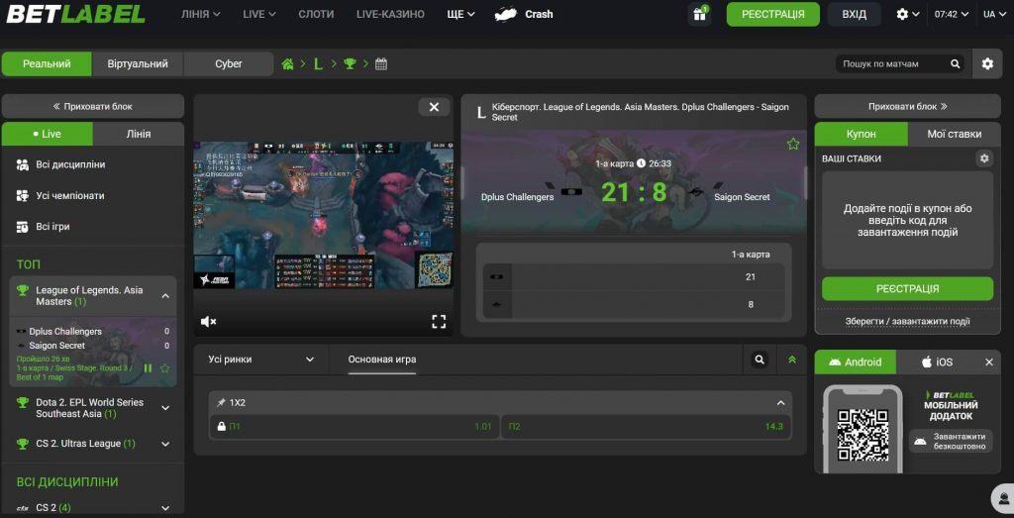Click the calendar breadcrumb icon

[x=381, y=63]
